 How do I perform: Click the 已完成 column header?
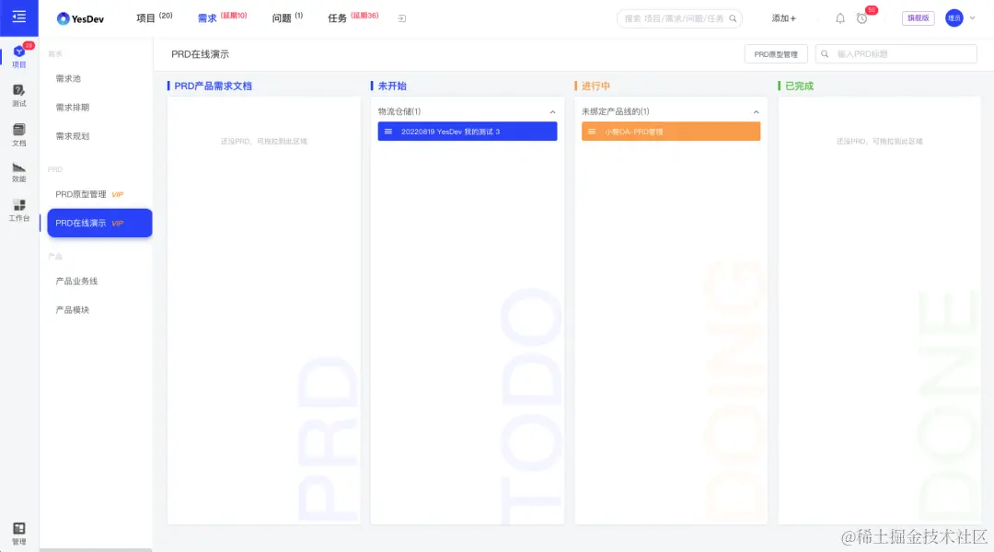[x=800, y=86]
